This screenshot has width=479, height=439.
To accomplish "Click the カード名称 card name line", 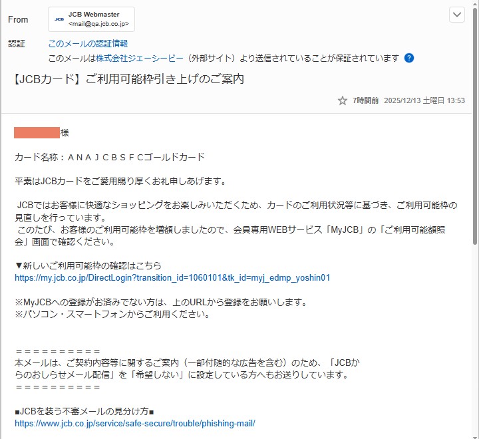I will point(110,157).
